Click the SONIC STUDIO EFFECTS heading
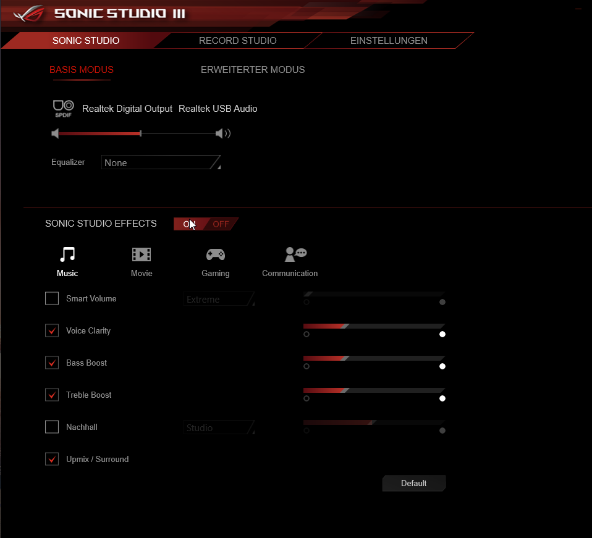 pyautogui.click(x=101, y=224)
